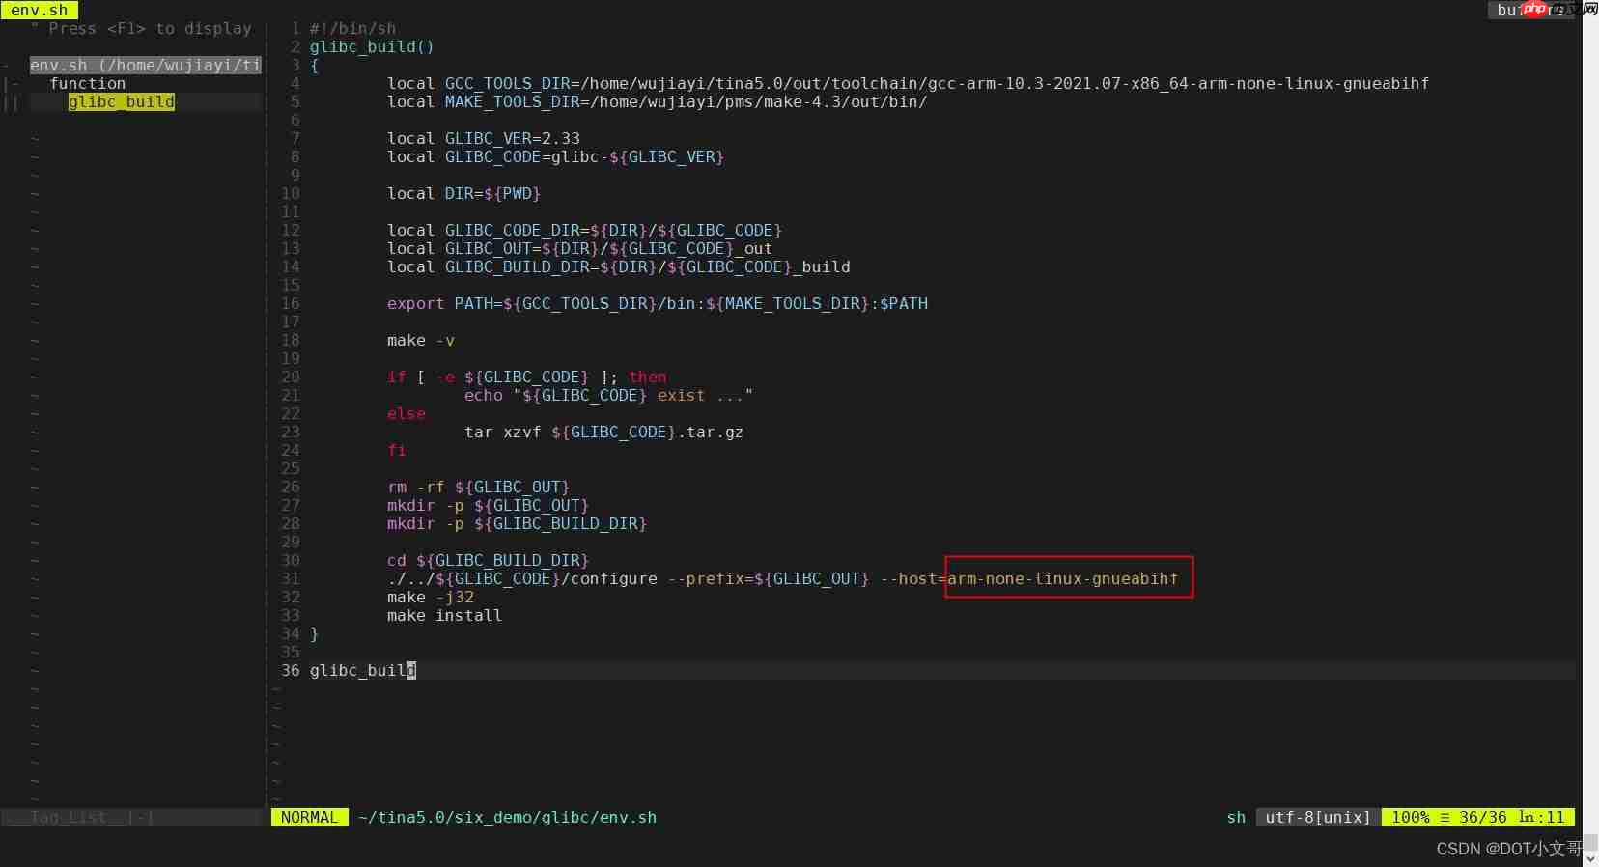Screen dimensions: 1599x867
Task: Click GLIBC_CODE_DIR variable on line 12
Action: pyautogui.click(x=512, y=230)
